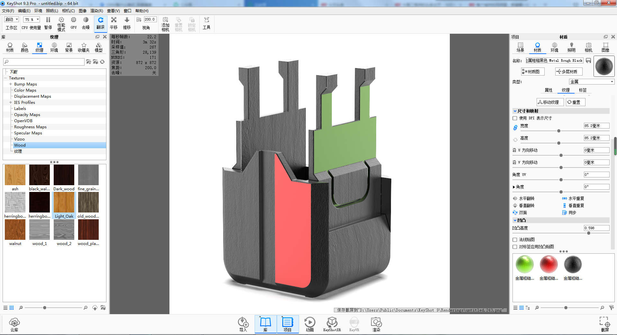Check the 法线贴图 option
This screenshot has width=617, height=335.
(514, 240)
